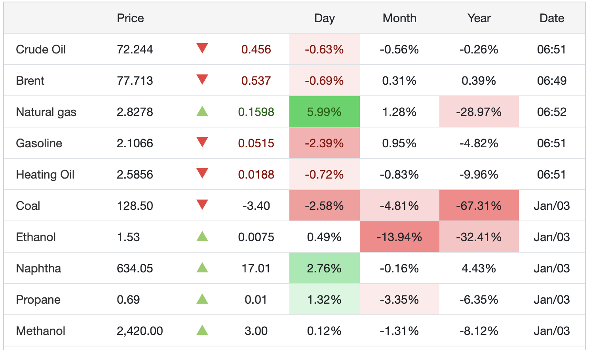Image resolution: width=589 pixels, height=350 pixels.
Task: Click Propane price 0.69
Action: [128, 300]
